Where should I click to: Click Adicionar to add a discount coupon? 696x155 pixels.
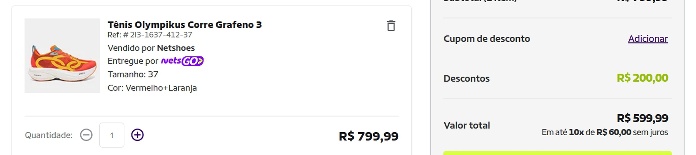(648, 39)
